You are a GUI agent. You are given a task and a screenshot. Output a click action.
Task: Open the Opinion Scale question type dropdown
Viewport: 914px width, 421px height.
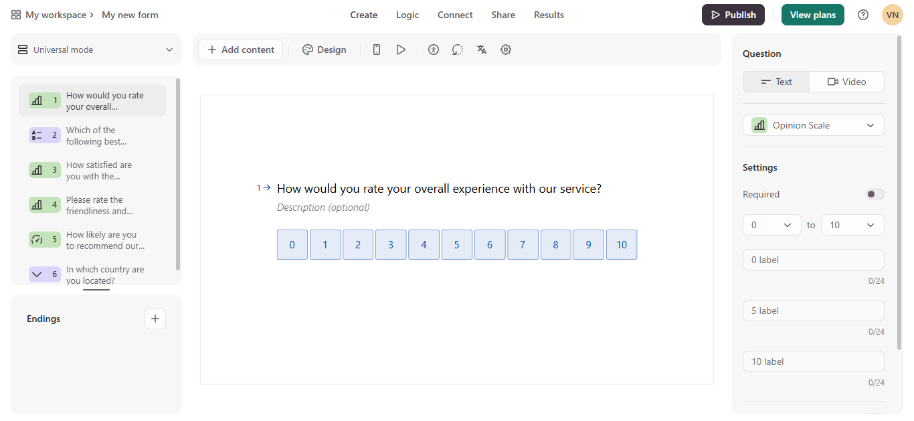pyautogui.click(x=813, y=125)
